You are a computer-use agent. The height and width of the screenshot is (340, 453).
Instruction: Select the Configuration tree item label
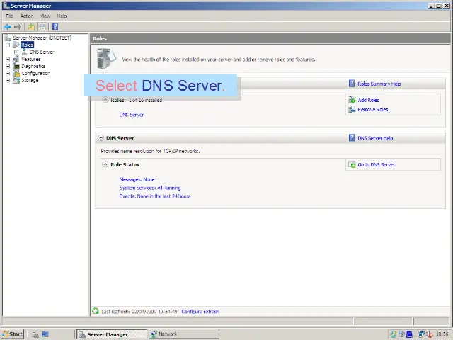tap(36, 73)
